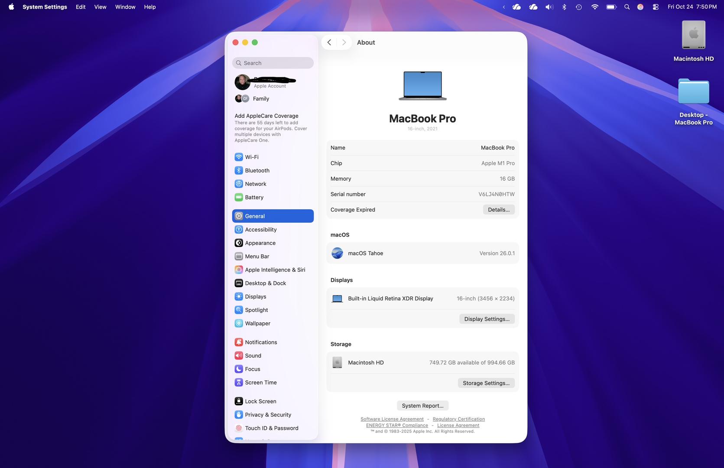Open the Window menu in menu bar
724x468 pixels.
[125, 7]
